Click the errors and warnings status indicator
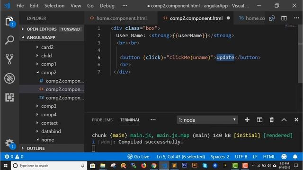The width and height of the screenshot is (303, 170). tap(14, 156)
